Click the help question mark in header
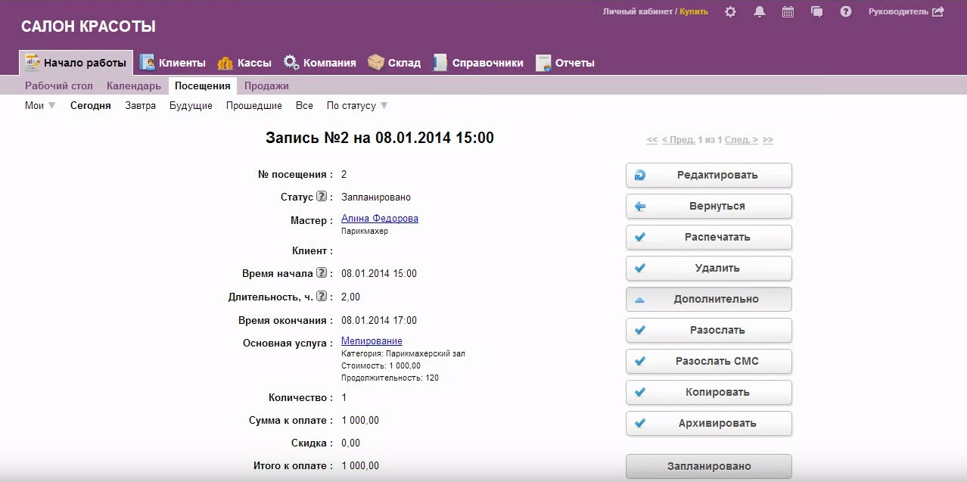The height and width of the screenshot is (482, 967). 846,12
